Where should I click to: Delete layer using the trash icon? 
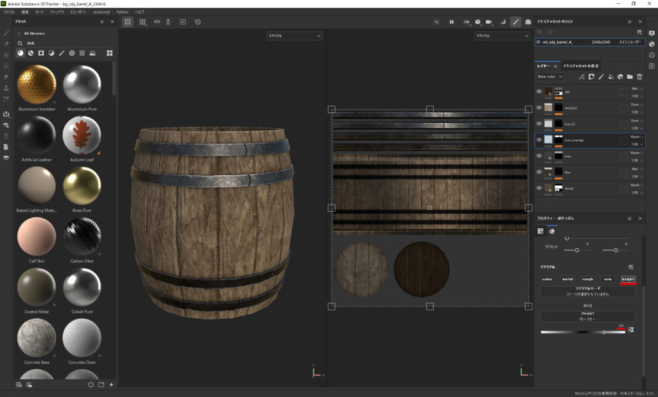pyautogui.click(x=639, y=77)
